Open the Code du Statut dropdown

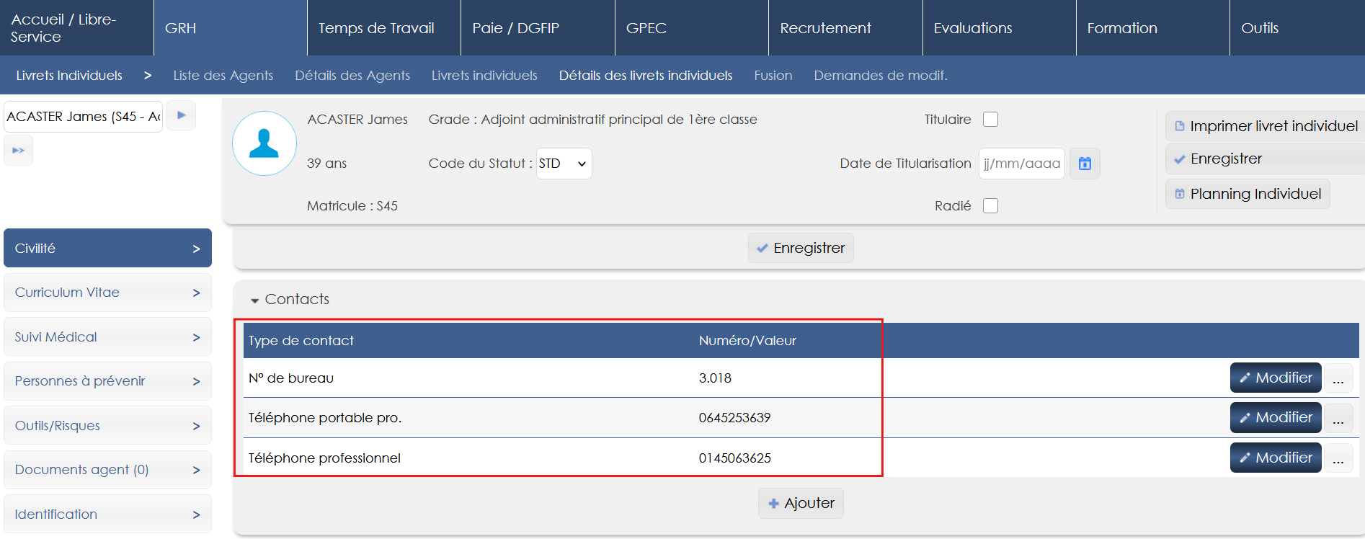click(564, 164)
